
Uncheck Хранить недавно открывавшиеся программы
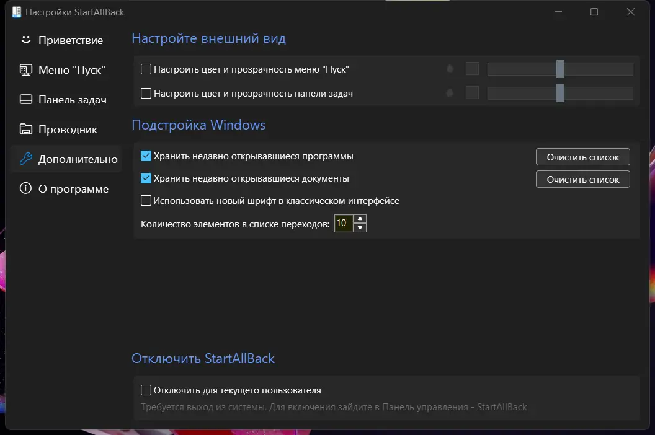146,156
